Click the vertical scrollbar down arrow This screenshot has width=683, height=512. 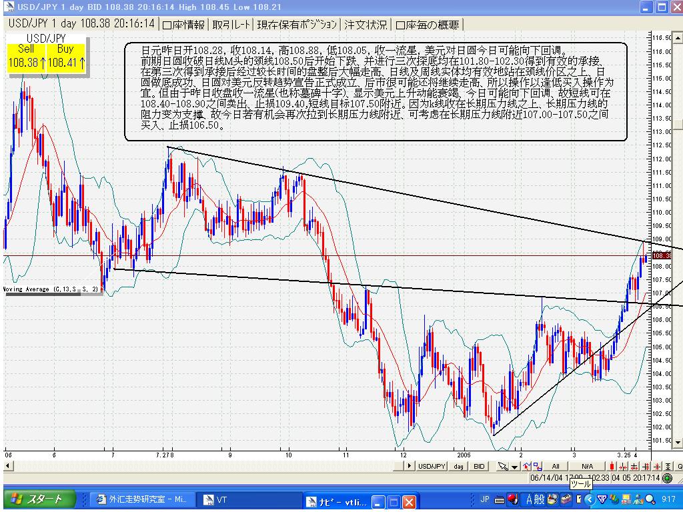(678, 443)
